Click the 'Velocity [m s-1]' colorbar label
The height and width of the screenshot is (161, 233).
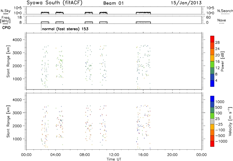coord(230,121)
